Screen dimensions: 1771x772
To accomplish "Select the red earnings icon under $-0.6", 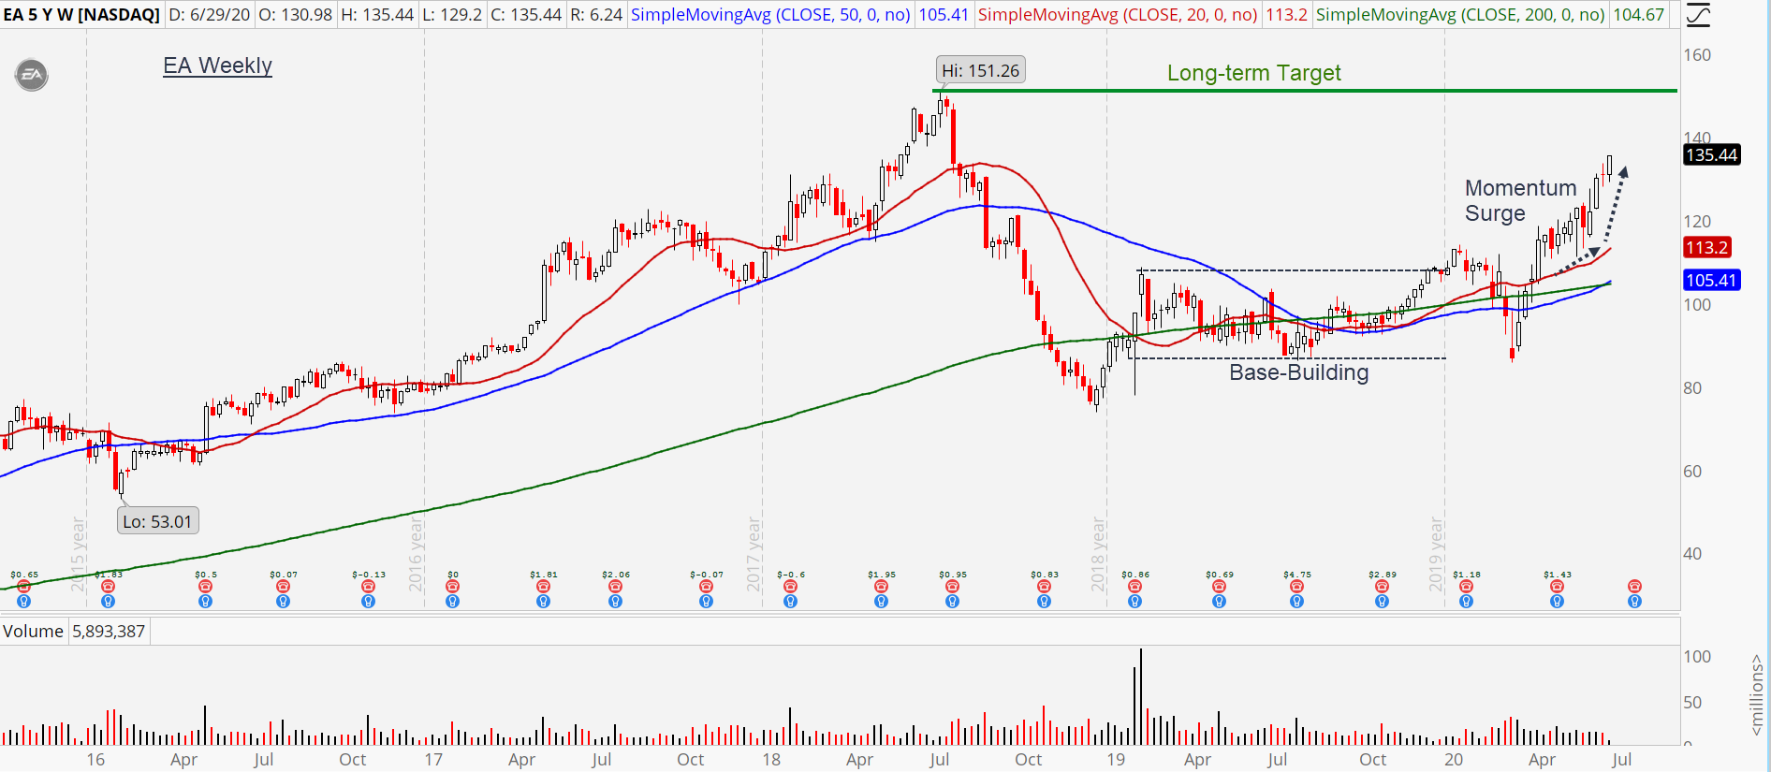I will coord(790,587).
